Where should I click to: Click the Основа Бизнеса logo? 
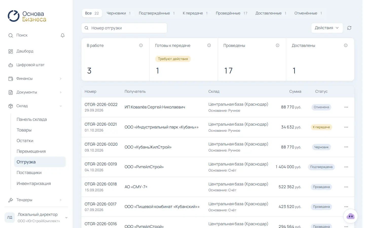27,16
